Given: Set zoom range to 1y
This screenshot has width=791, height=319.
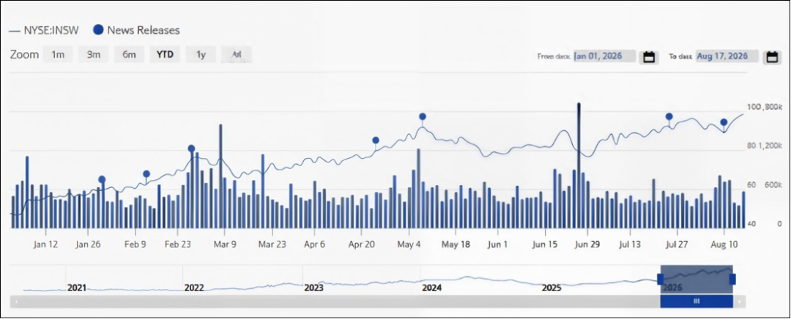Looking at the screenshot, I should 201,54.
